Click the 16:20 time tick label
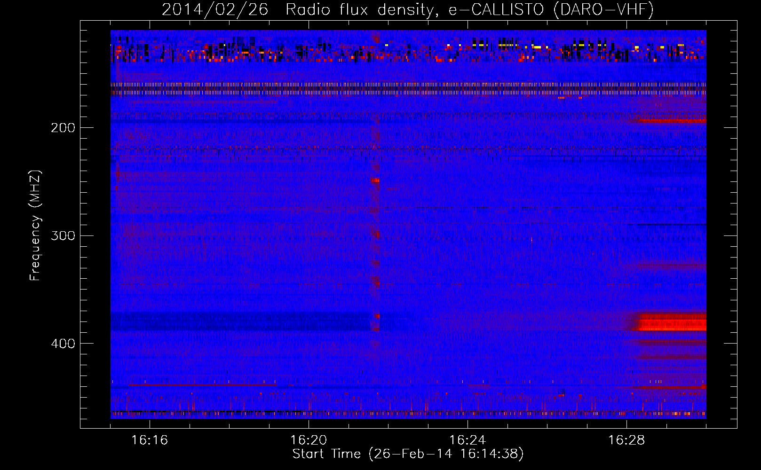This screenshot has height=470, width=761. [x=309, y=440]
